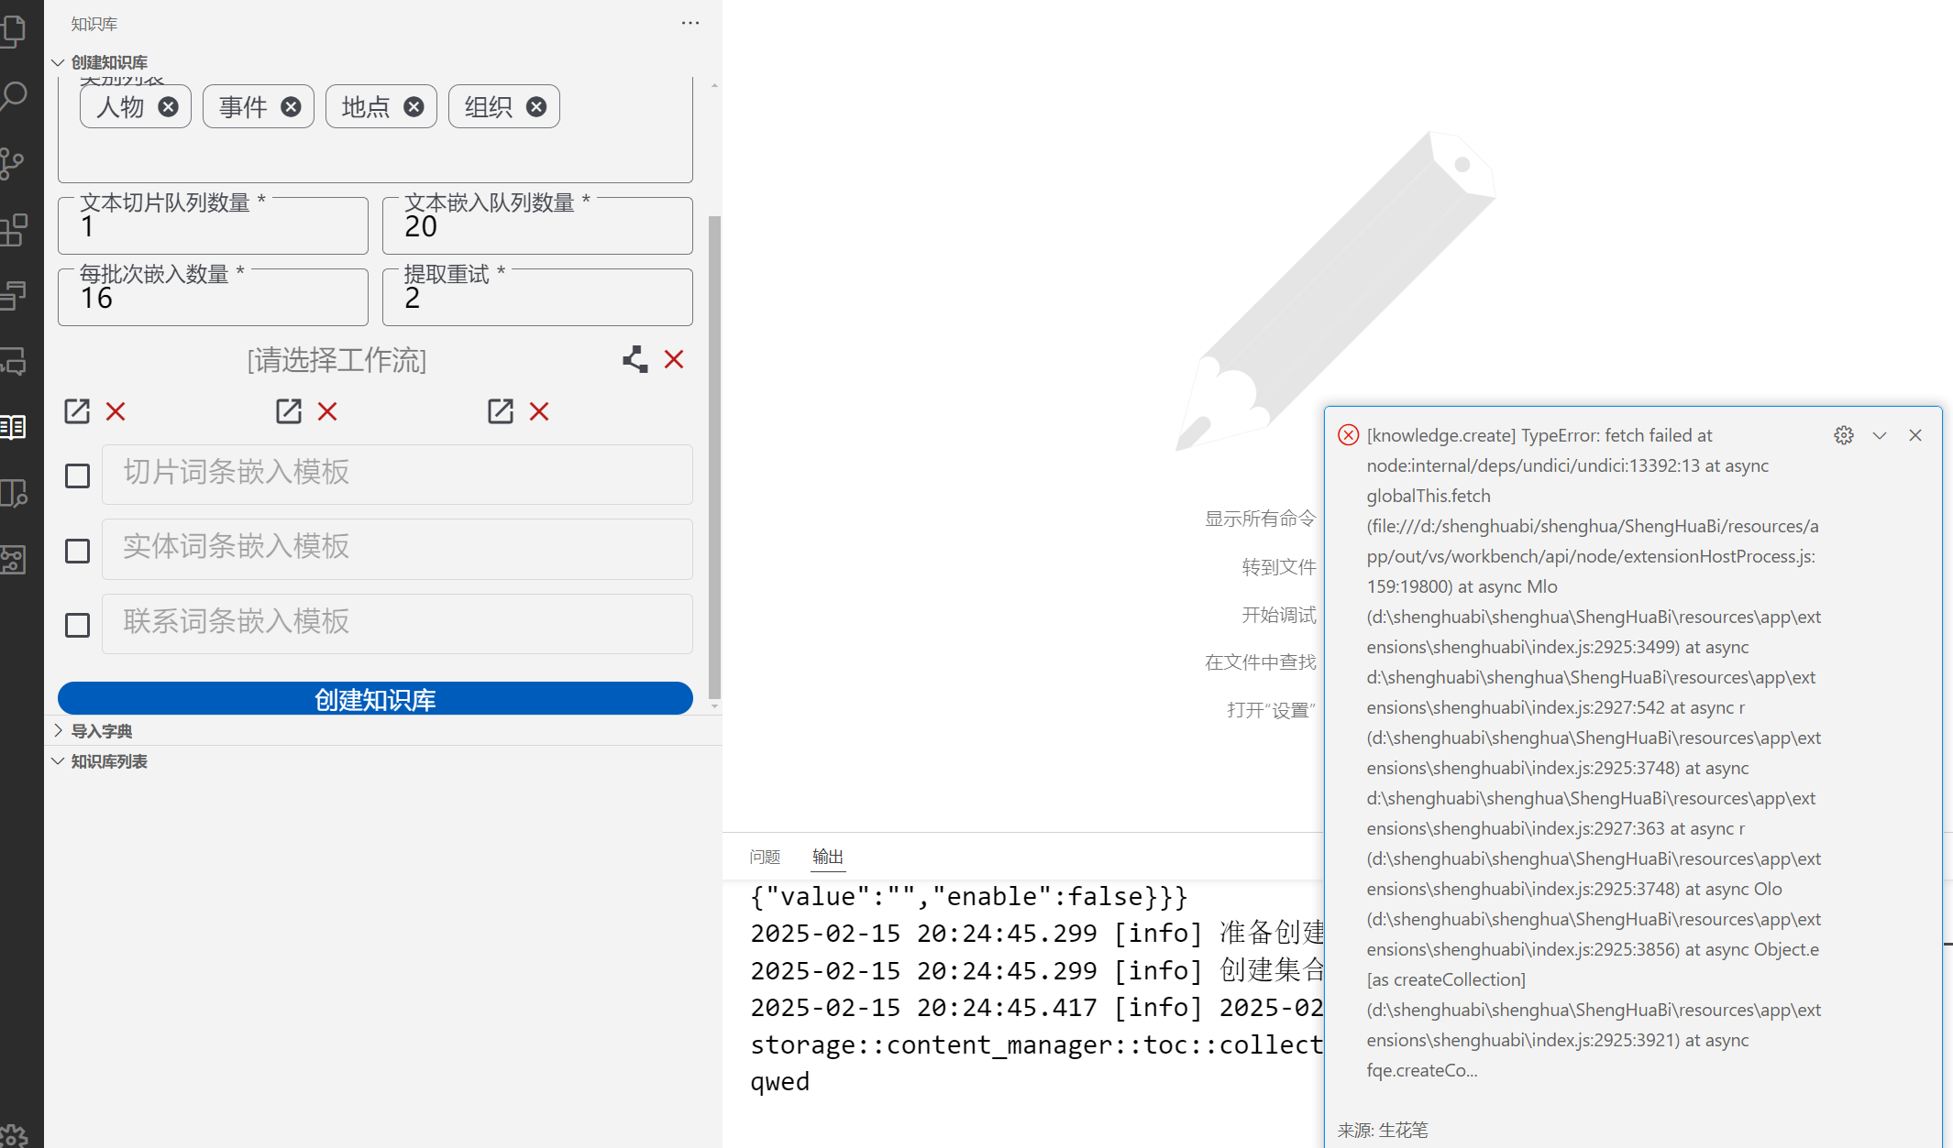Clear selected workflow with red X
Image resolution: width=1953 pixels, height=1148 pixels.
pyautogui.click(x=674, y=359)
